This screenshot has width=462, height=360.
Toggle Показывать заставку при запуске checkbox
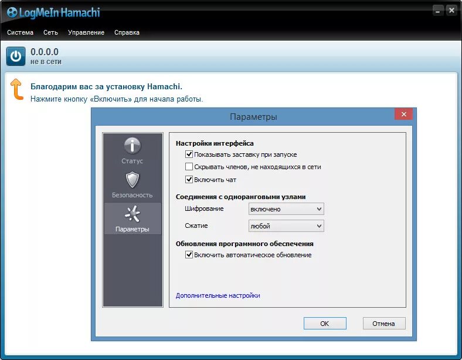(189, 154)
